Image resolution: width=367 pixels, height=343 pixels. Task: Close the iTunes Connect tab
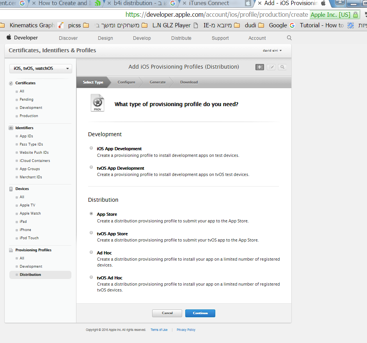pos(184,3)
